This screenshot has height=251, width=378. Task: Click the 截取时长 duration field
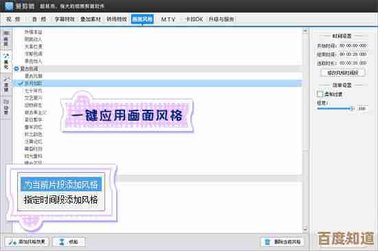pyautogui.click(x=353, y=63)
